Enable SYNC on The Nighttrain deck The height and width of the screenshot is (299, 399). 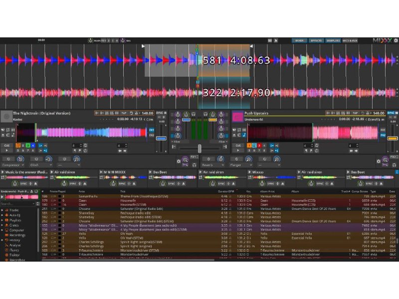click(x=160, y=113)
